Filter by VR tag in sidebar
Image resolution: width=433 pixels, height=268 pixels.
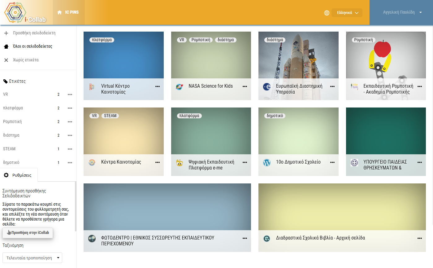click(x=6, y=94)
